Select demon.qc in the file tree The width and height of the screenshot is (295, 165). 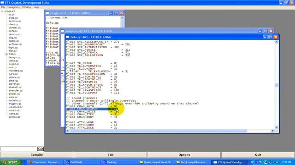click(x=14, y=34)
